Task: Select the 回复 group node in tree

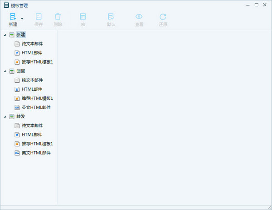Action: coord(21,71)
